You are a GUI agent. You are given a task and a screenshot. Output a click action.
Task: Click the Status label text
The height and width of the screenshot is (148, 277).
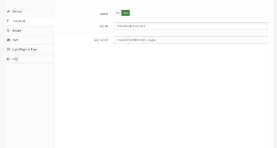click(104, 14)
